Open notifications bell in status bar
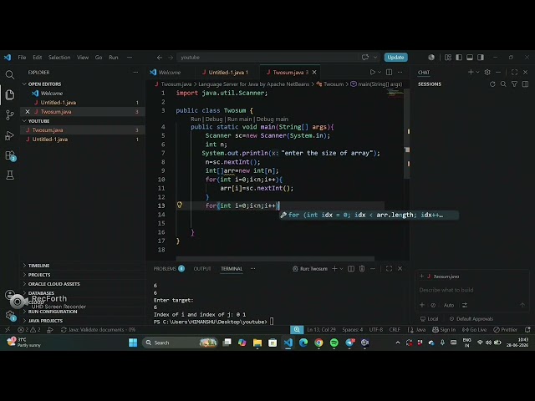 pyautogui.click(x=527, y=329)
